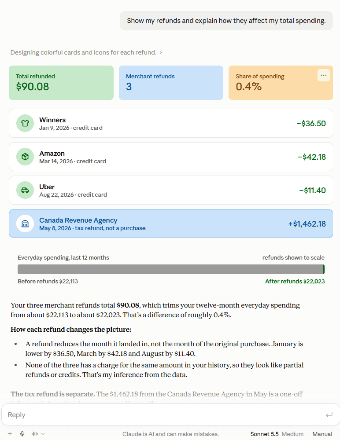The image size is (340, 440).
Task: Click the plus attach icon
Action: (x=10, y=434)
